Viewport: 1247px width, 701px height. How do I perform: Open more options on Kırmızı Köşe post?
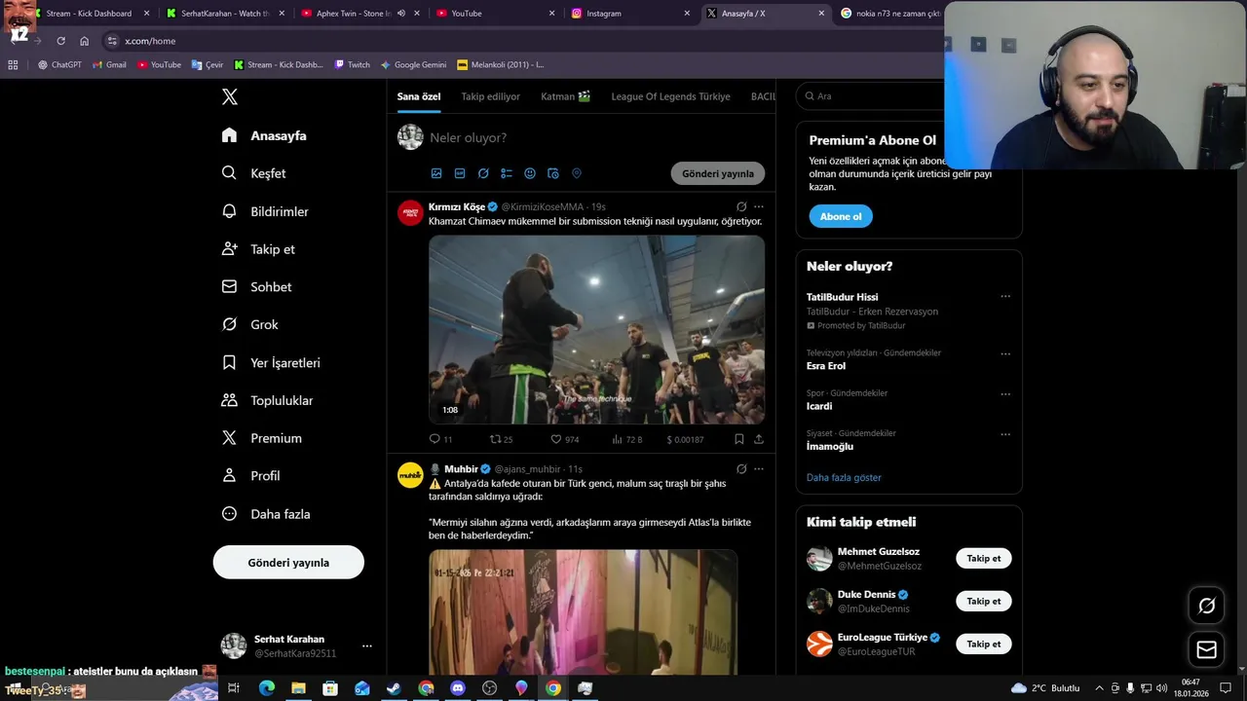[x=759, y=206]
